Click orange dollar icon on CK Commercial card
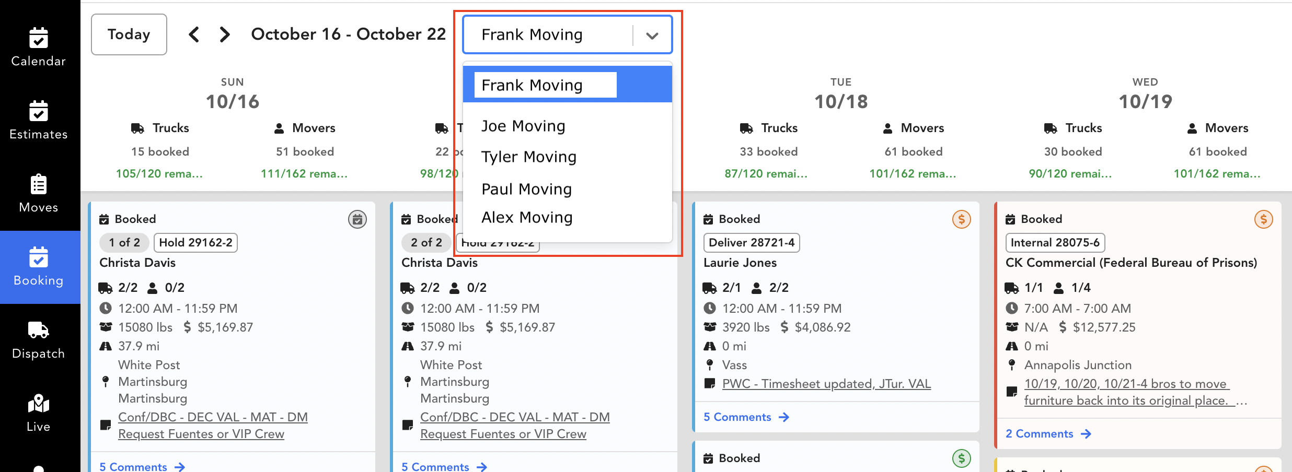Image resolution: width=1292 pixels, height=472 pixels. tap(1263, 219)
